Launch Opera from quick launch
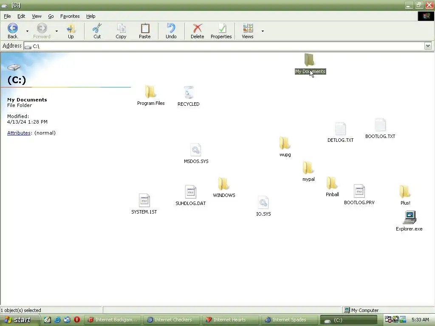The image size is (435, 326). click(77, 320)
